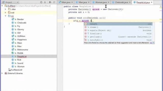Click the >> link in completion hint
Image resolution: width=163 pixels, height=91 pixels.
pos(151,43)
